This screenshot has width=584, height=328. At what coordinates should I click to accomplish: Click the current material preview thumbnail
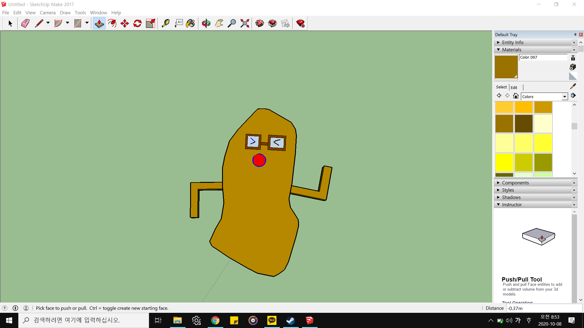[506, 67]
